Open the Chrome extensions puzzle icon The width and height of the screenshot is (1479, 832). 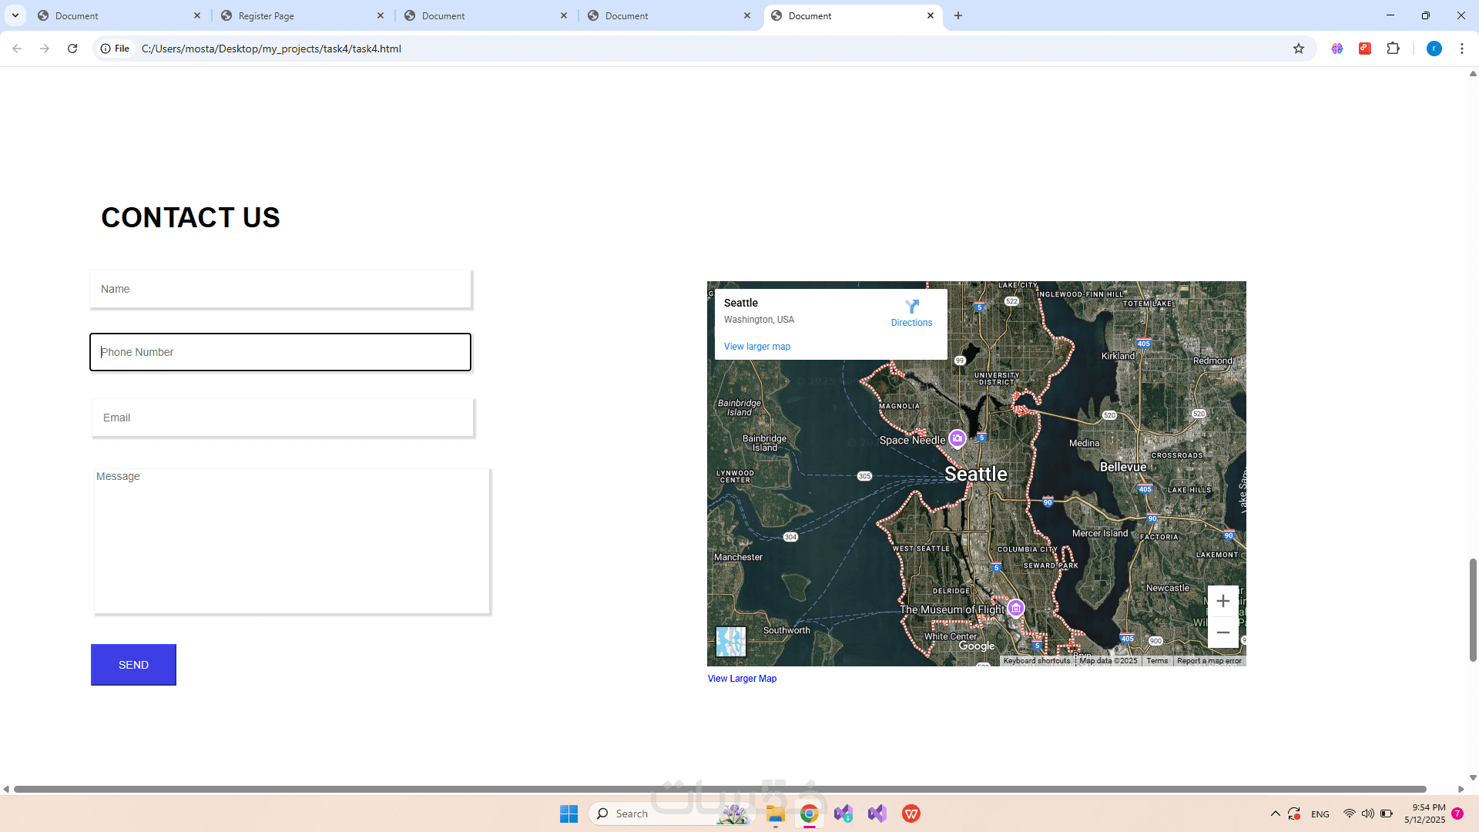[1393, 49]
